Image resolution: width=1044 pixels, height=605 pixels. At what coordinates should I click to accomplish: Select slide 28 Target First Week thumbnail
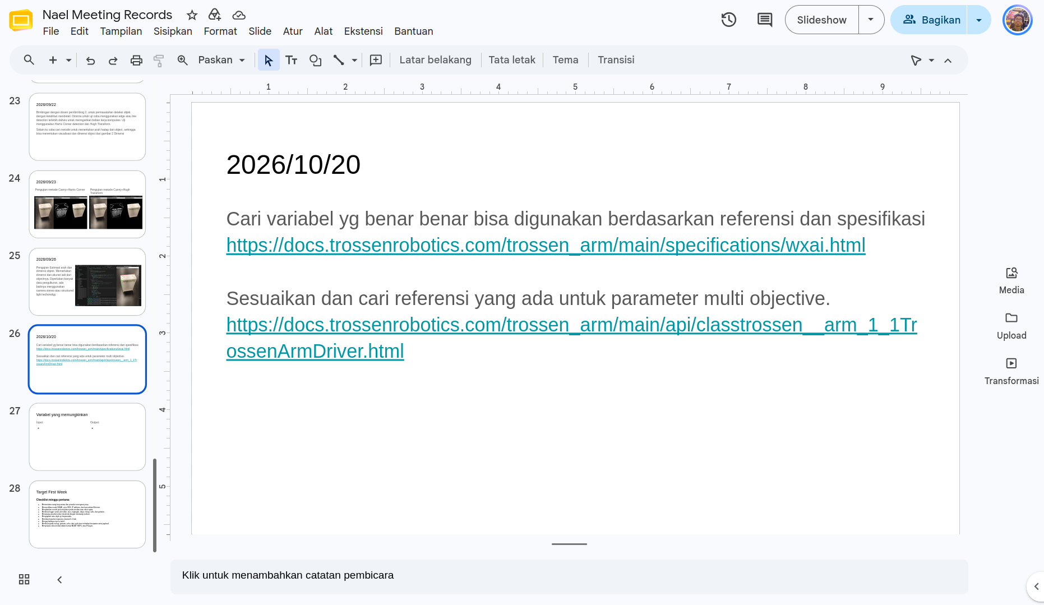[x=87, y=514]
